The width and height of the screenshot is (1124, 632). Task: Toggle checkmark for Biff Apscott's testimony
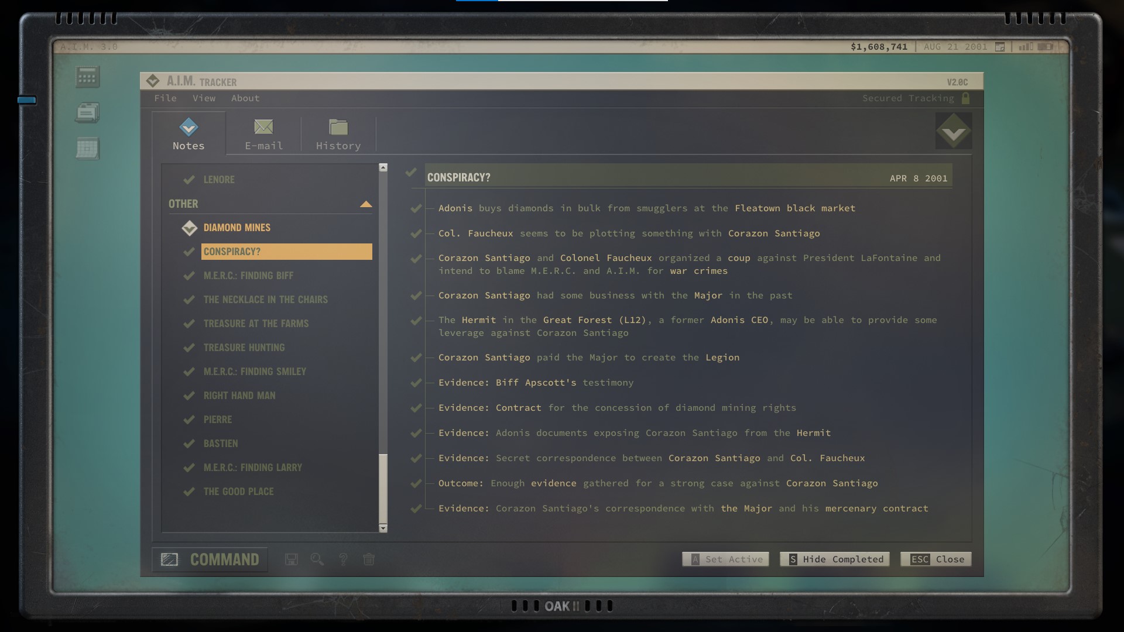[416, 383]
